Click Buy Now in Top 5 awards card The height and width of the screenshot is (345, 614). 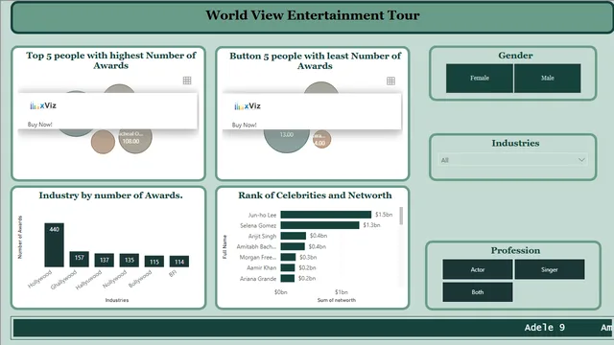pyautogui.click(x=40, y=125)
